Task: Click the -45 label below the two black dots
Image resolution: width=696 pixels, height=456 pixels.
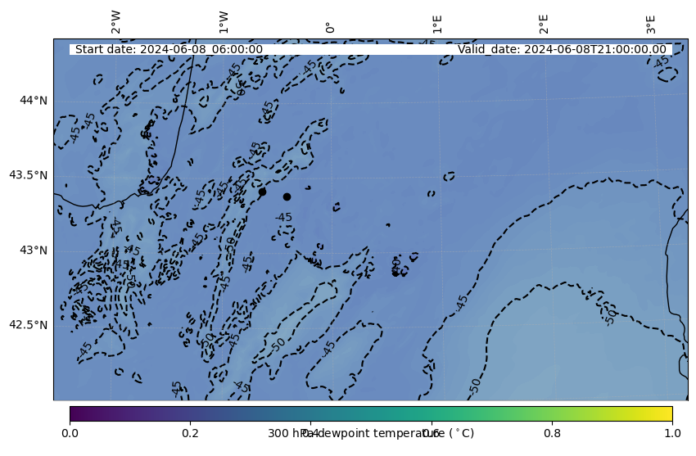Action: 283,217
